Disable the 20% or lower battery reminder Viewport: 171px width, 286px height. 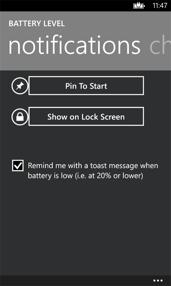(x=18, y=166)
